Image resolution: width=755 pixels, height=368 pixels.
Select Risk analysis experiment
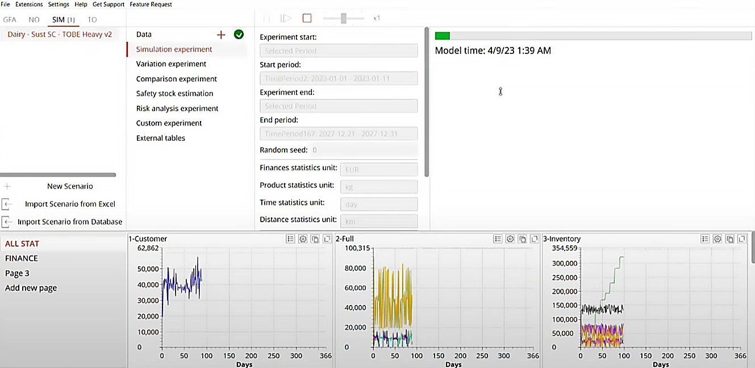click(177, 108)
